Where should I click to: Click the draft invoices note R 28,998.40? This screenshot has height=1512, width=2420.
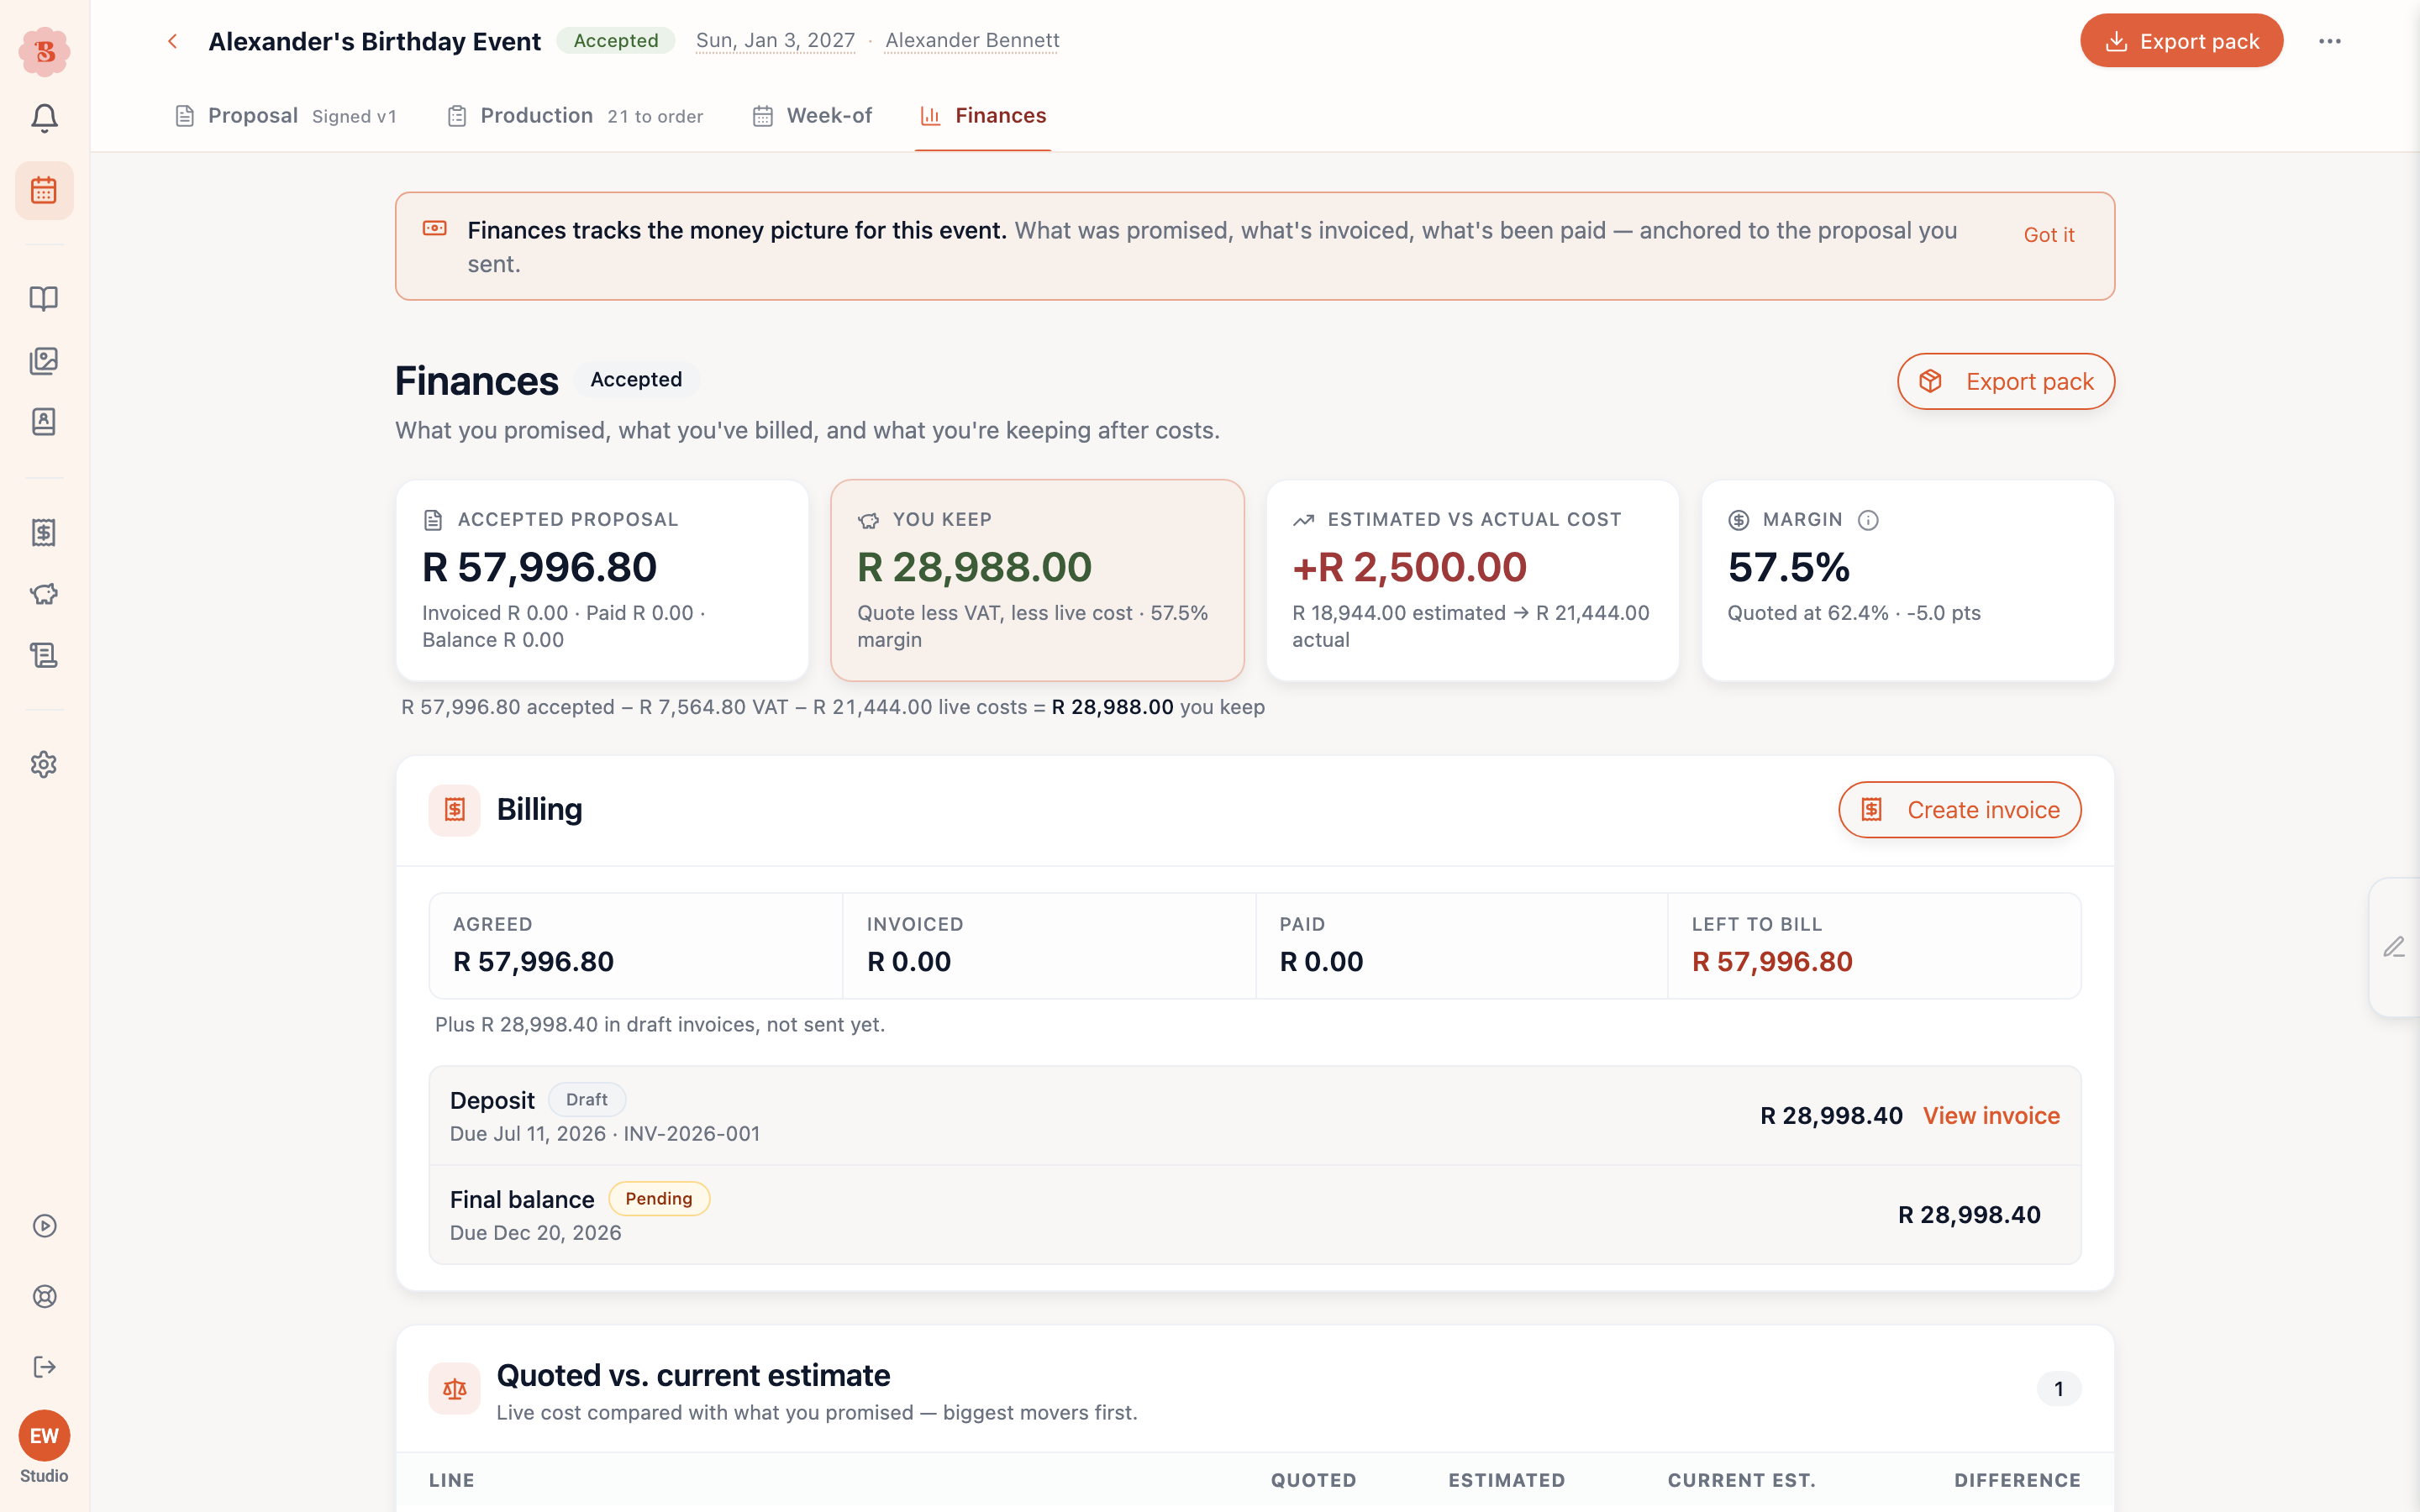point(660,1024)
